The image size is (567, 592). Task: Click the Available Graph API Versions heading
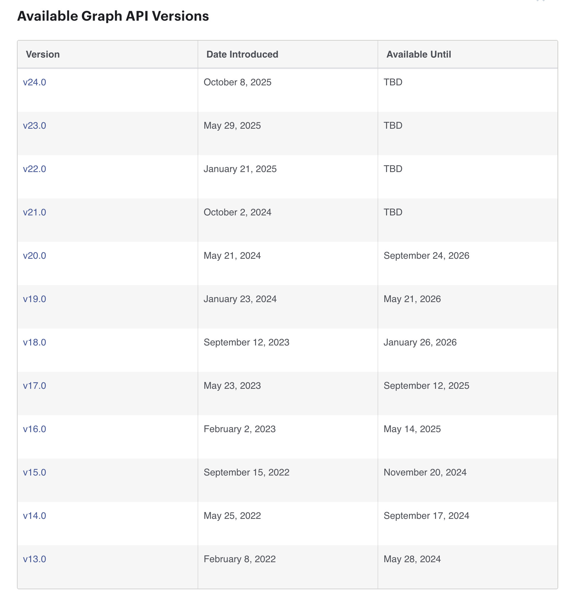113,16
